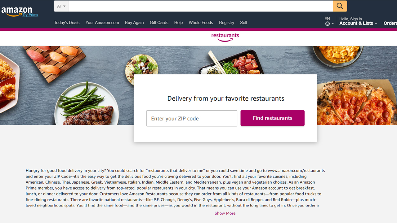The width and height of the screenshot is (397, 223).
Task: Open the All search category dropdown
Action: 61,6
